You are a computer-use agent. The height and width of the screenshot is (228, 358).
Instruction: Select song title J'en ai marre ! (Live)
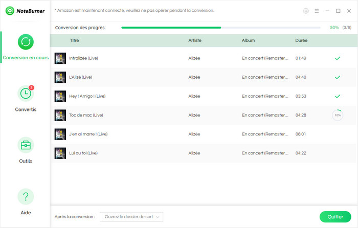[x=88, y=134]
